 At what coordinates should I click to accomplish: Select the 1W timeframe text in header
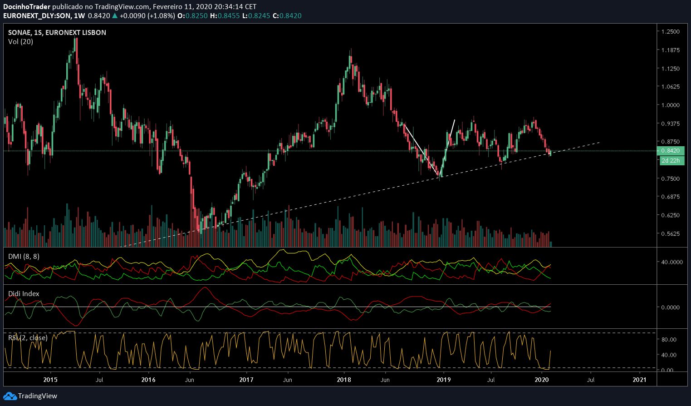[79, 16]
